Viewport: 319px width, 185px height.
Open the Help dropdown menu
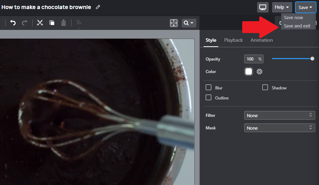click(x=282, y=7)
